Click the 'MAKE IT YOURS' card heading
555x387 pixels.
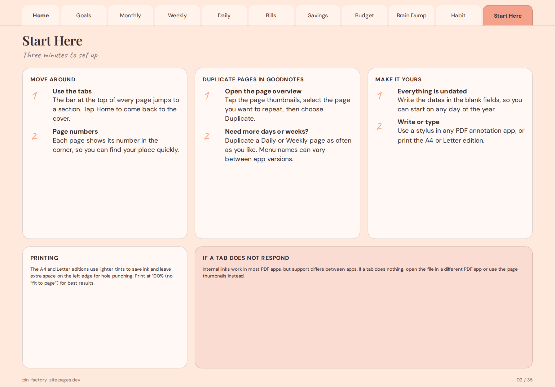pos(398,80)
